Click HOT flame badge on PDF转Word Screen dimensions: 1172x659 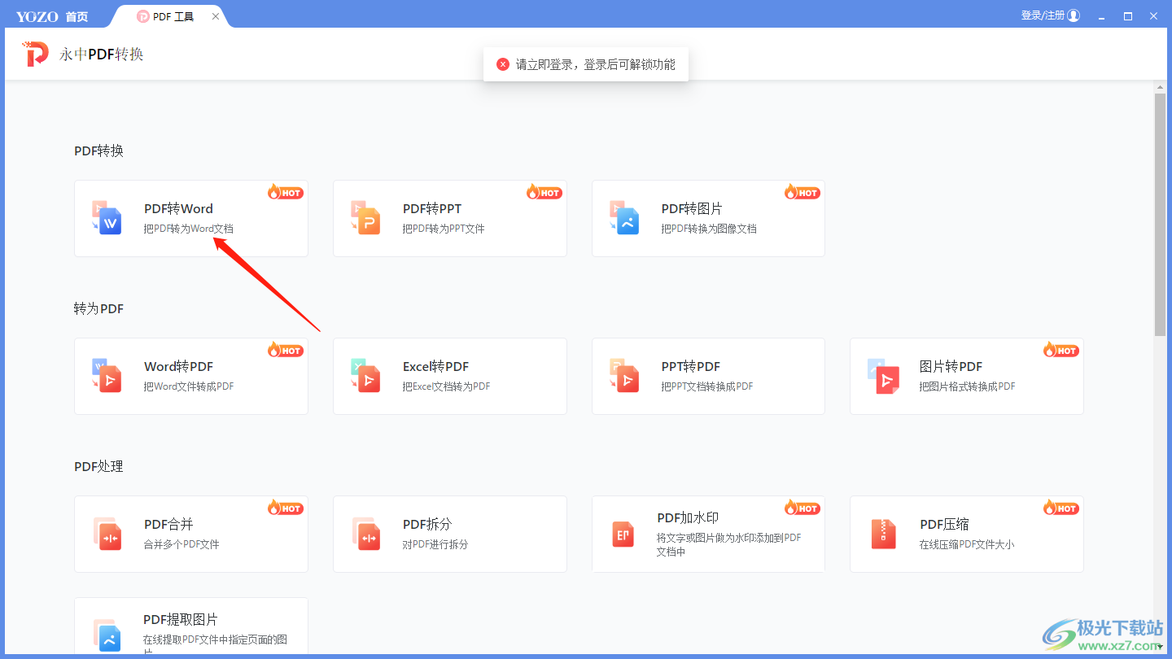(x=285, y=192)
